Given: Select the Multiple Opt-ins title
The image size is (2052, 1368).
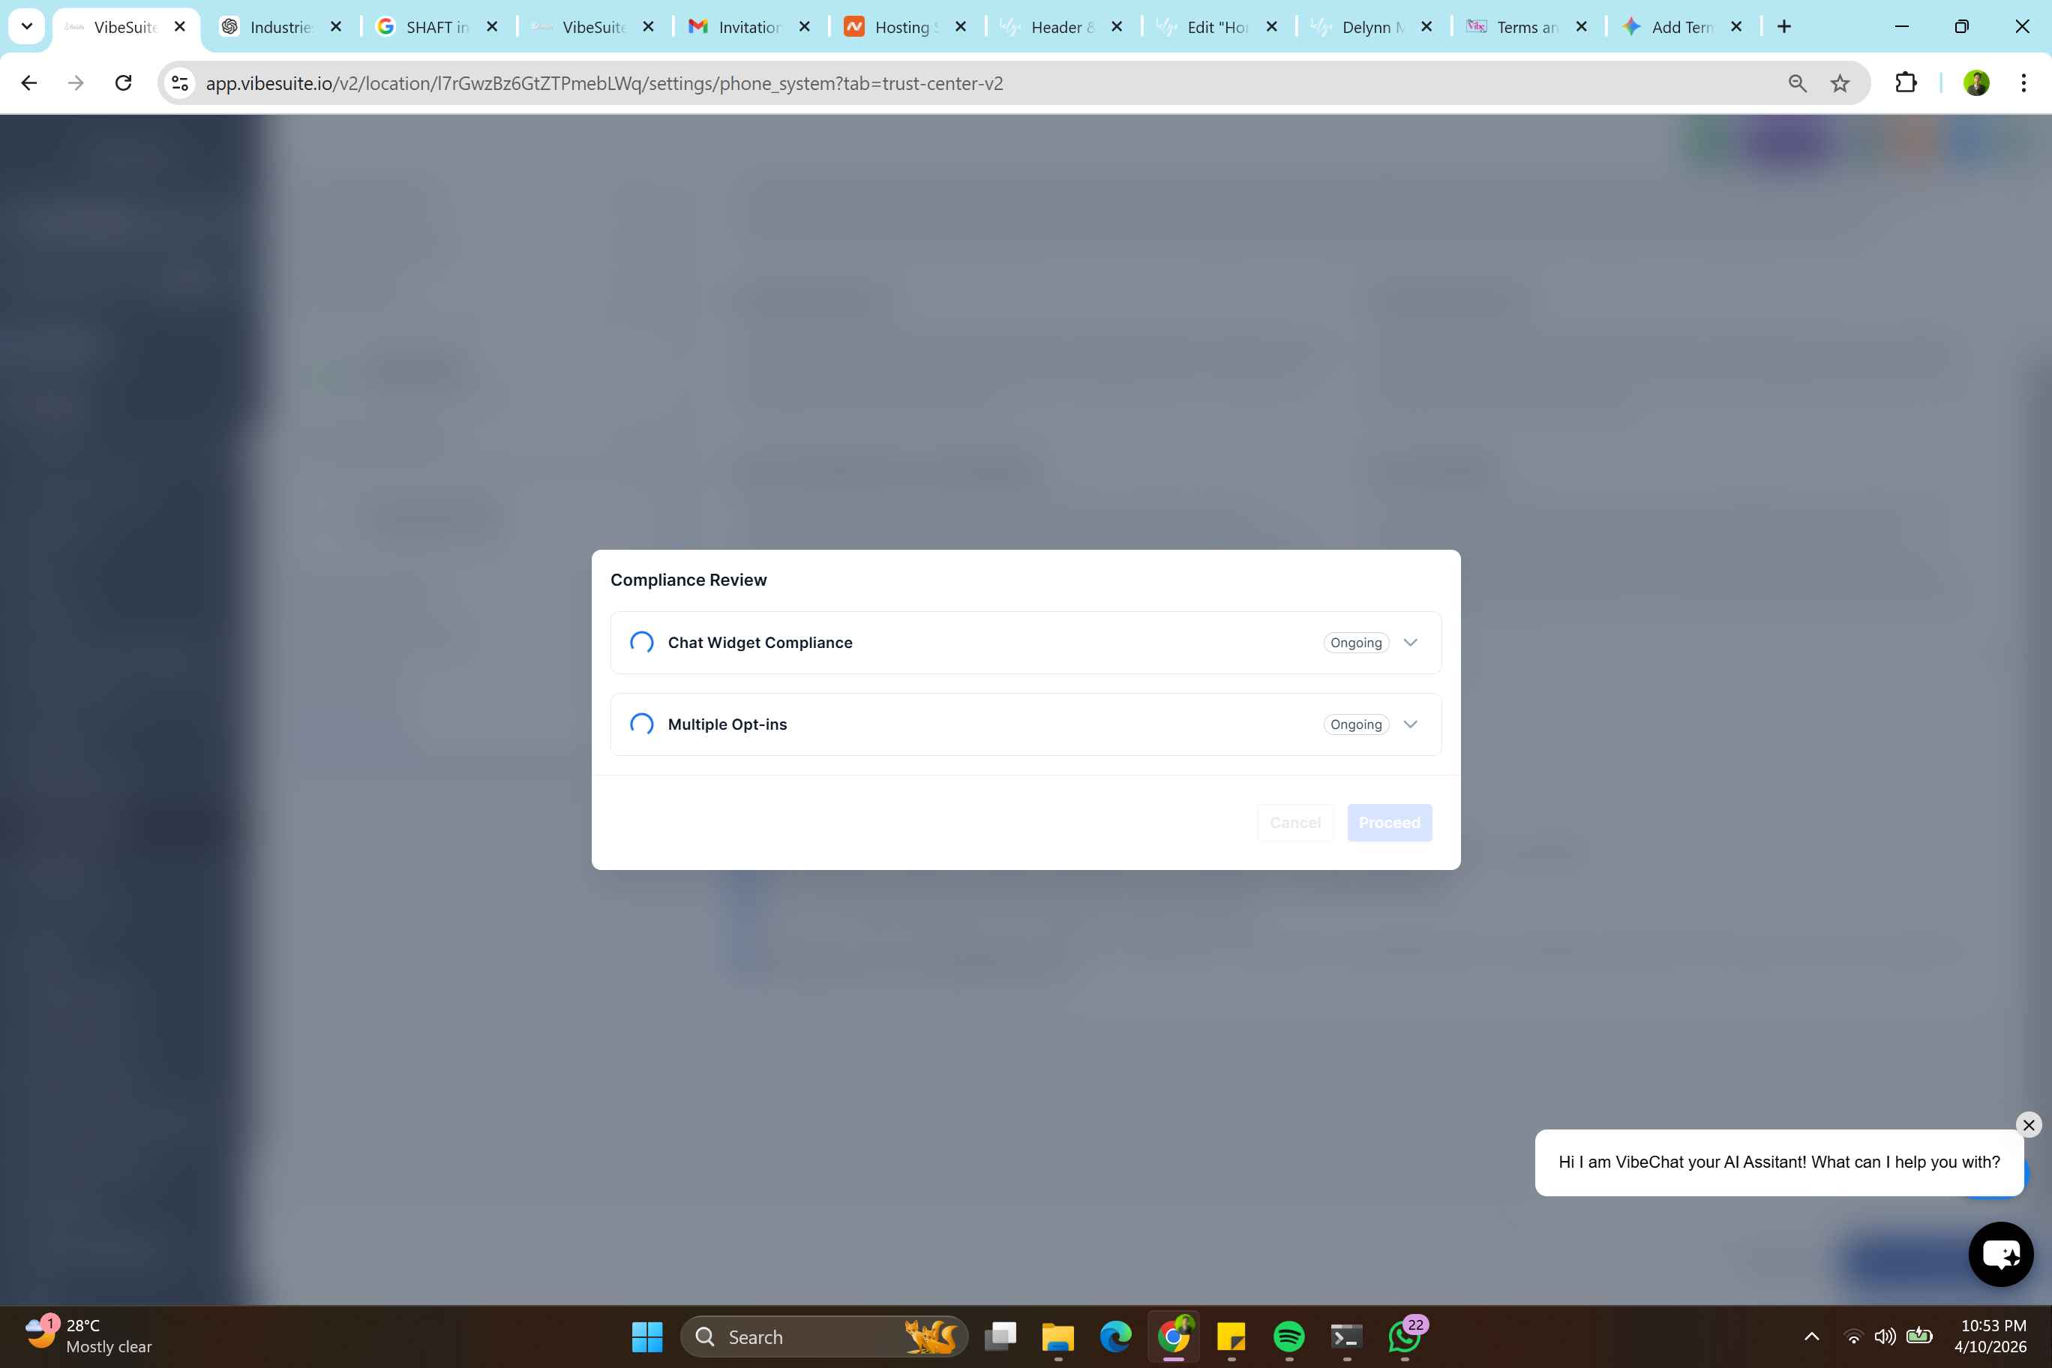Looking at the screenshot, I should 727,724.
